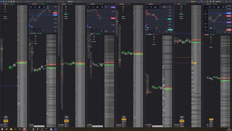The image size is (232, 131).
Task: Expand arrow in CYS chart panel header
Action: (x=32, y=4)
